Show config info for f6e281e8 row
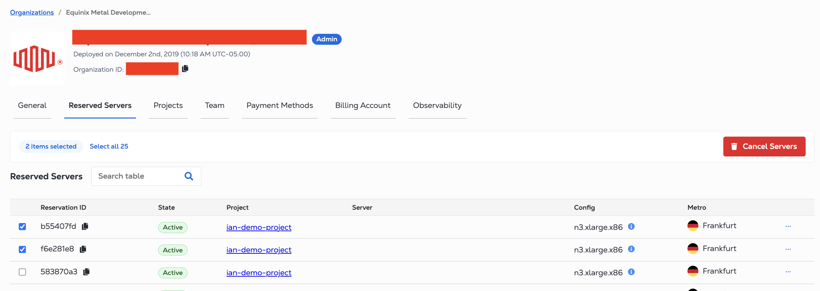820x291 pixels. coord(631,249)
